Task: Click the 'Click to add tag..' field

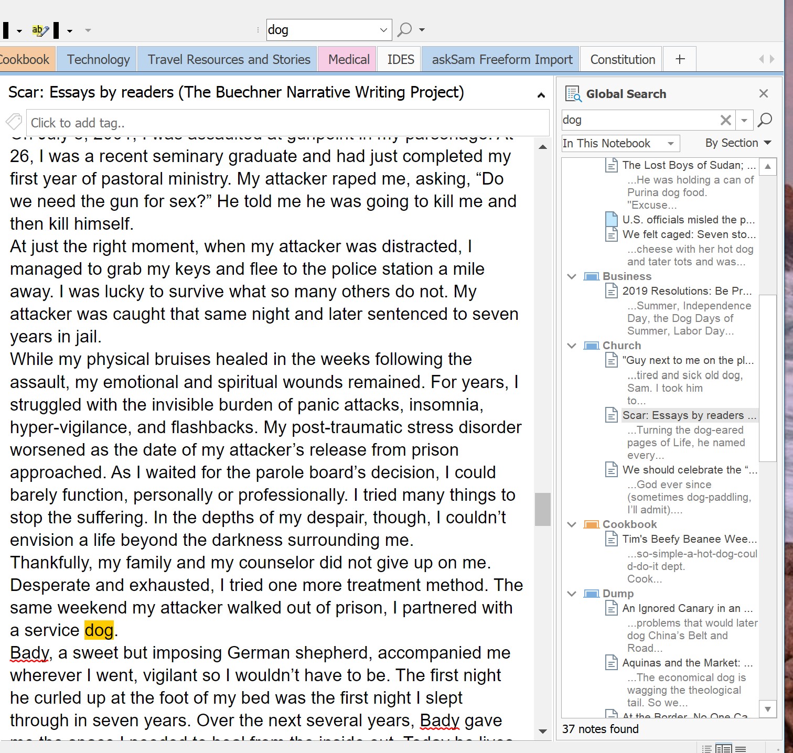Action: point(287,123)
